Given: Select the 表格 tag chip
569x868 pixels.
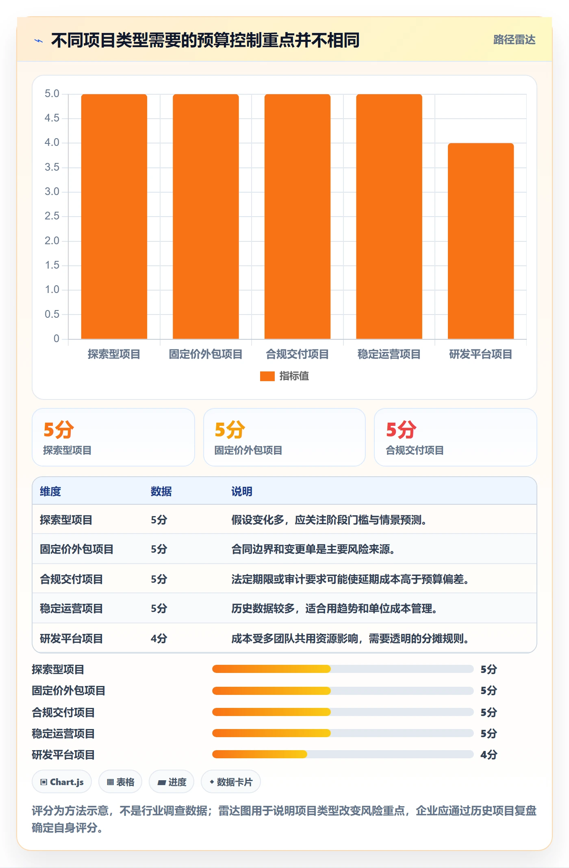Looking at the screenshot, I should (120, 782).
